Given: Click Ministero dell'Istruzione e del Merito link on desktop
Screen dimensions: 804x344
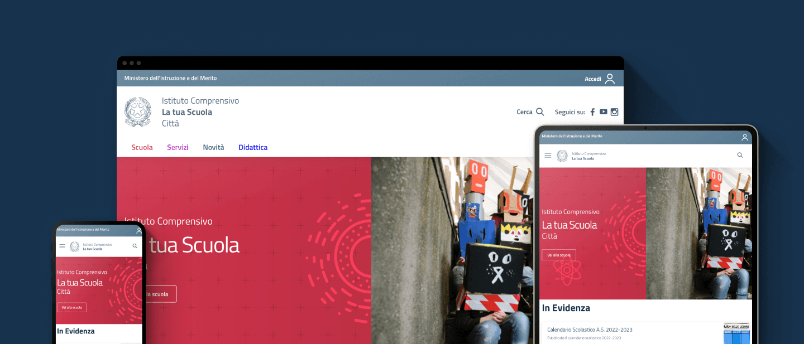Looking at the screenshot, I should [170, 79].
